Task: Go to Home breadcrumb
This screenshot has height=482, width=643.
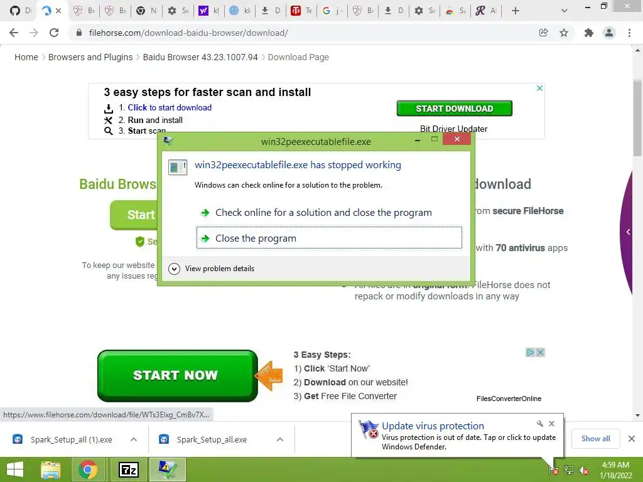Action: [26, 57]
